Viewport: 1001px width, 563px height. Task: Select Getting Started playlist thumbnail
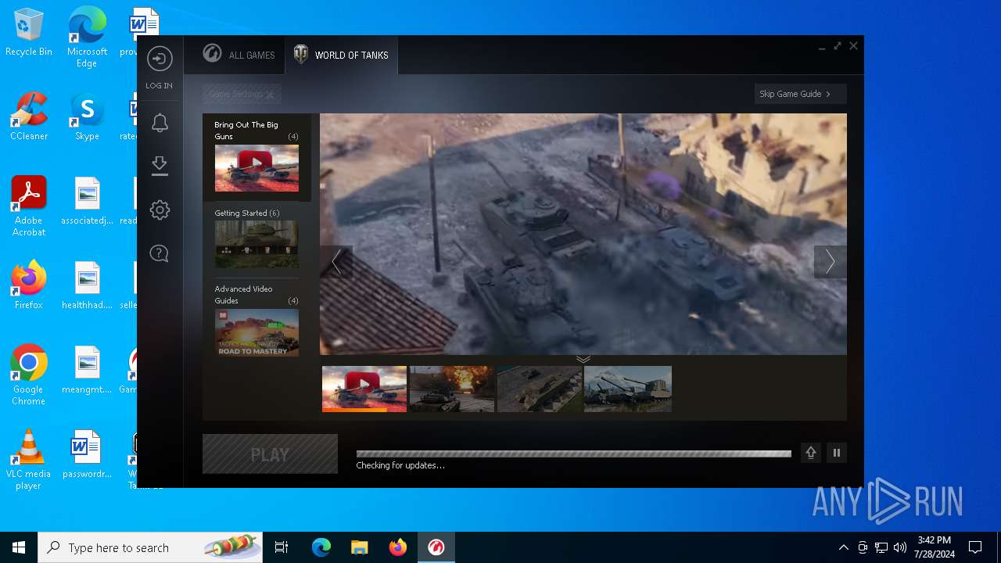tap(257, 244)
